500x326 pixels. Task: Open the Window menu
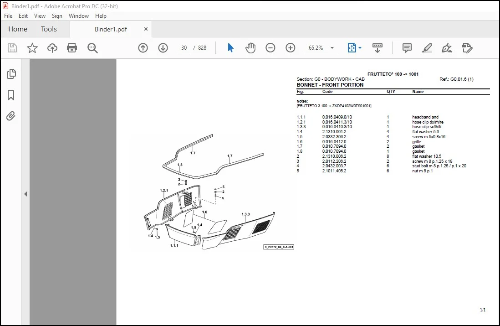(x=79, y=16)
